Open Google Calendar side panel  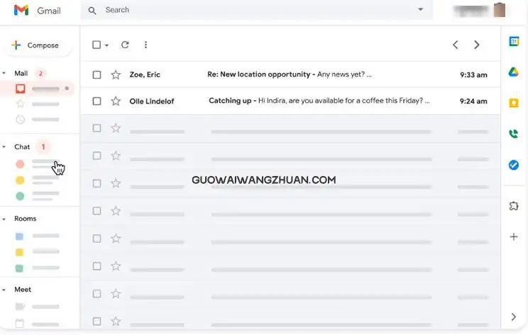pyautogui.click(x=514, y=41)
